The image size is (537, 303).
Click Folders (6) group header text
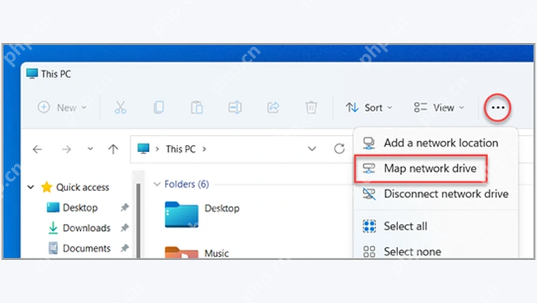pos(186,184)
